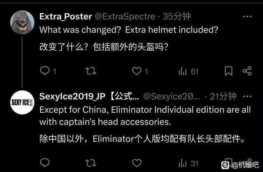This screenshot has width=263, height=172.
Task: Retweet Extra_Poster's helmet question
Action: coord(91,71)
